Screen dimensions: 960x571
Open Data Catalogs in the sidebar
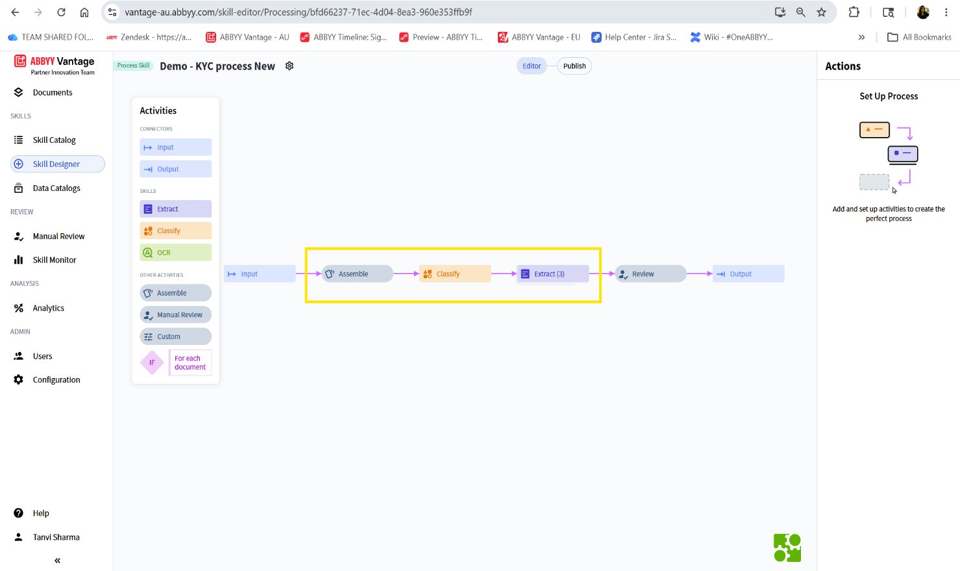tap(56, 188)
